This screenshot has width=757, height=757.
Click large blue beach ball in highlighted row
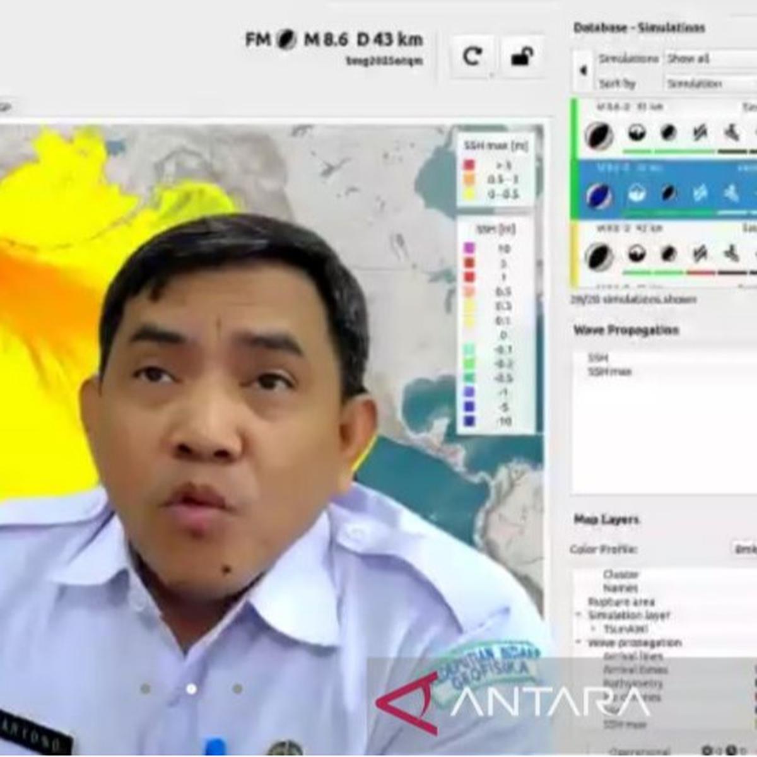599,195
